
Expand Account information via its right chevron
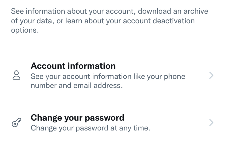(211, 75)
